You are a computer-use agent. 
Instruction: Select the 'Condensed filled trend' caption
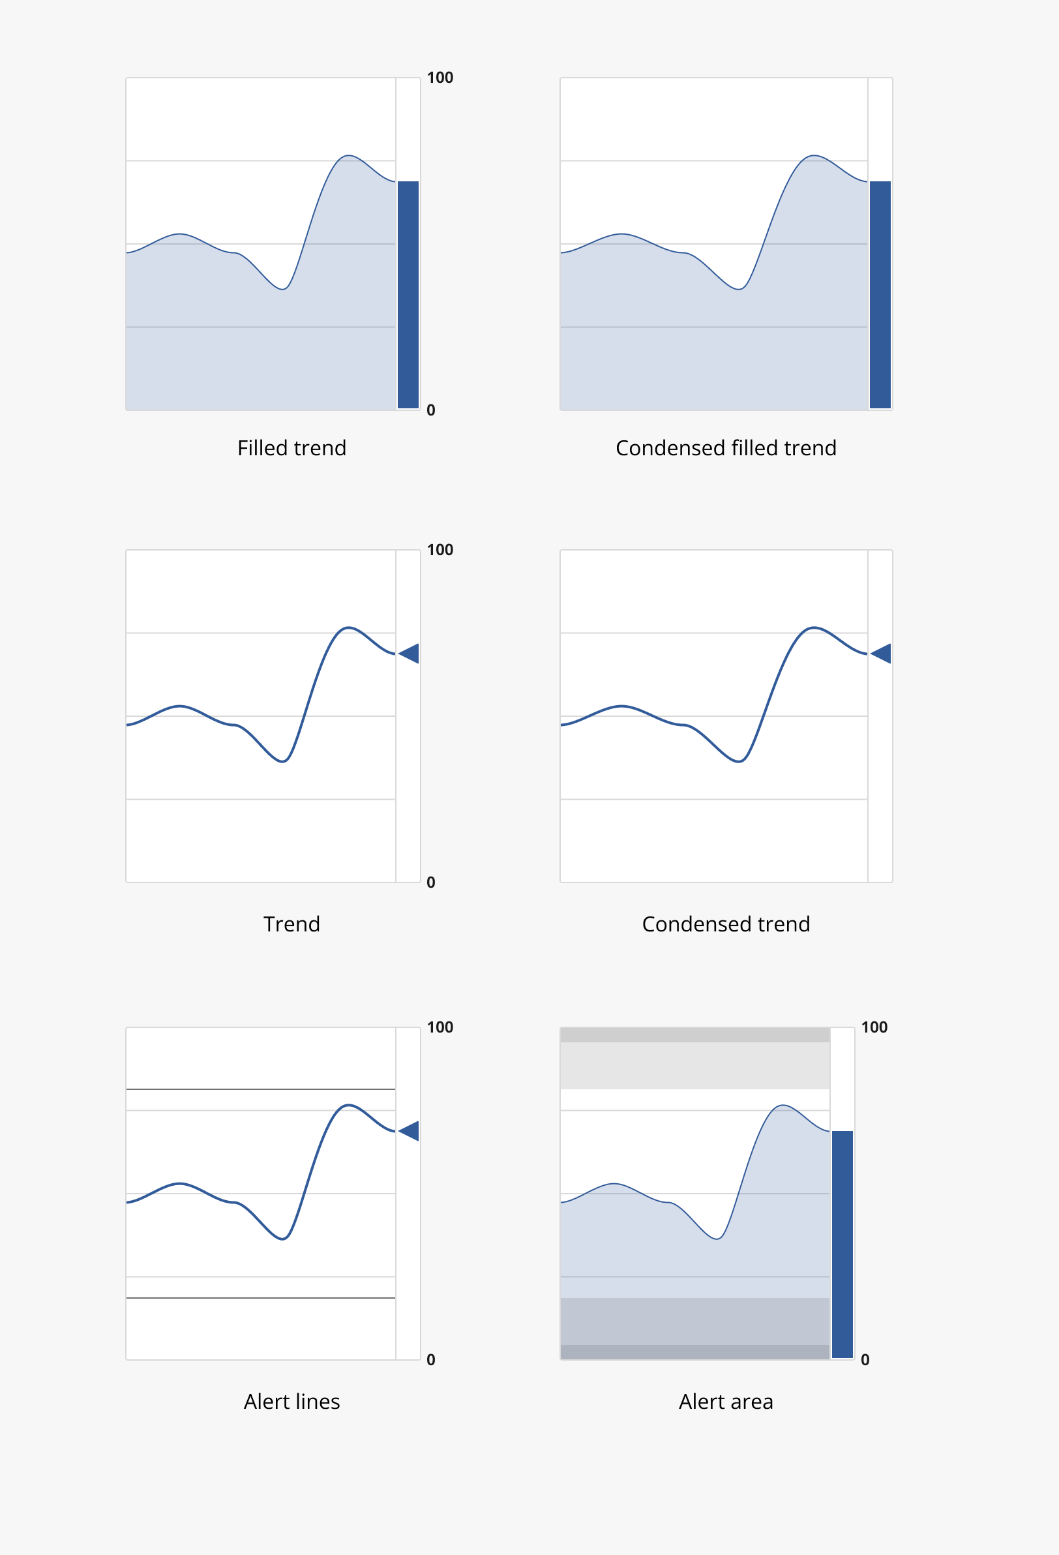click(726, 447)
